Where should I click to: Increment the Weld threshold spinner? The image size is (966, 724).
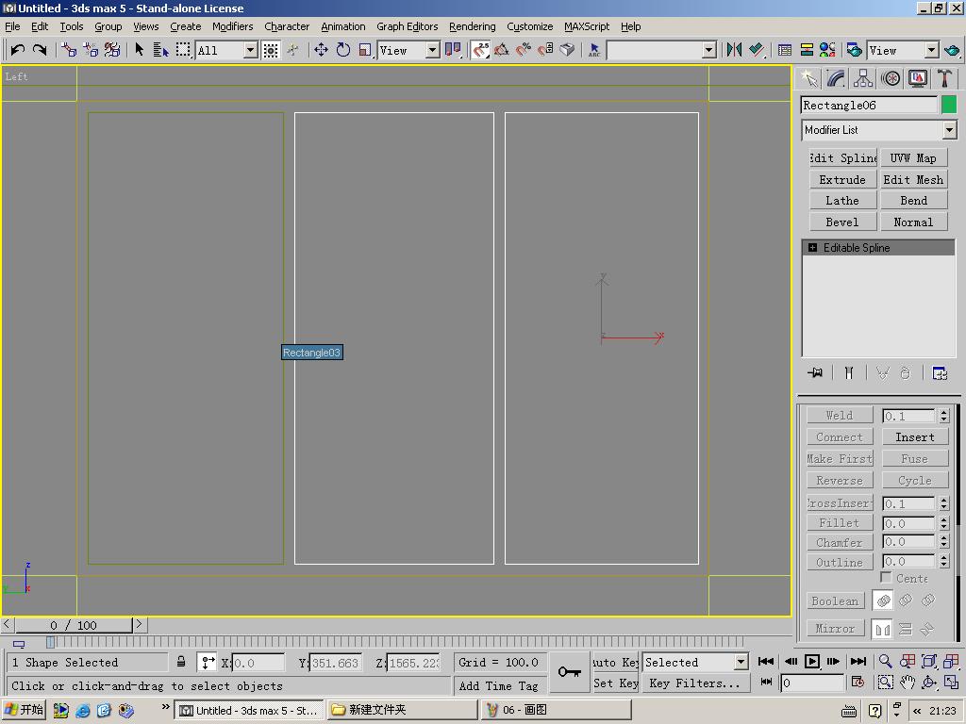tap(943, 413)
